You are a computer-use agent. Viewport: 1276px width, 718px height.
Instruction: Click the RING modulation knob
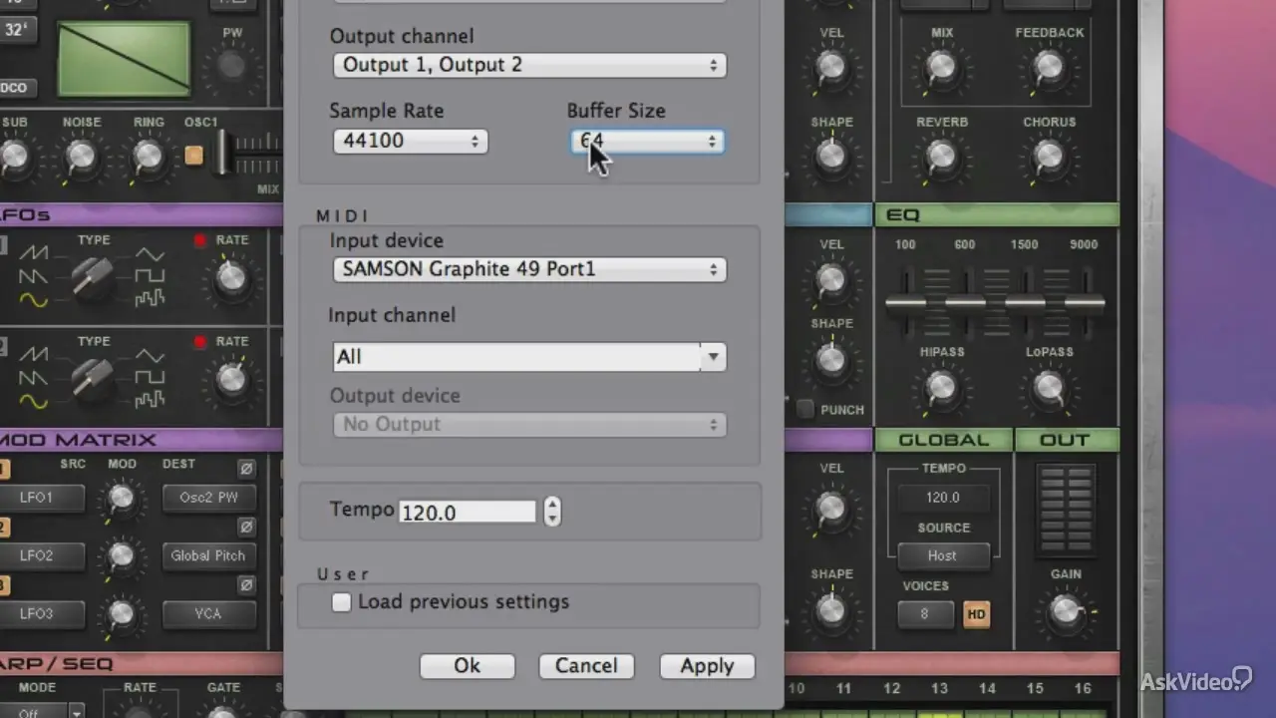pos(149,156)
